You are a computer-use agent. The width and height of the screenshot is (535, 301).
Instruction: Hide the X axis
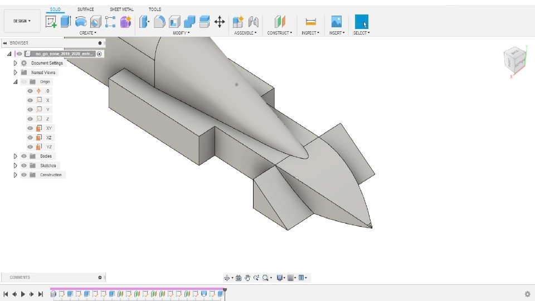tap(30, 100)
